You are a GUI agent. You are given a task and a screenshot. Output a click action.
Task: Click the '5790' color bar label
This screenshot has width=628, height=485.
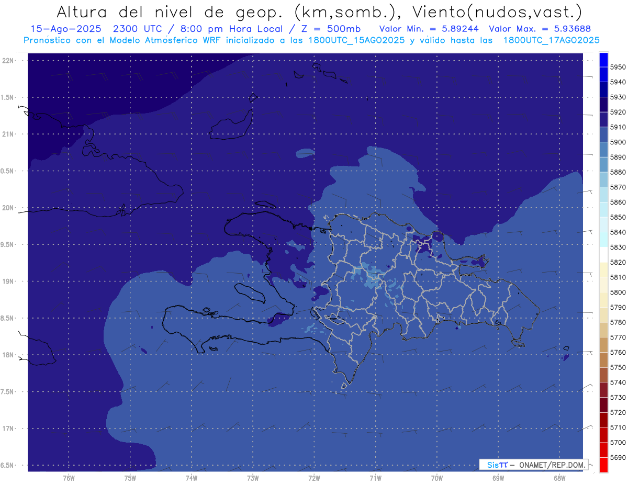pyautogui.click(x=618, y=307)
